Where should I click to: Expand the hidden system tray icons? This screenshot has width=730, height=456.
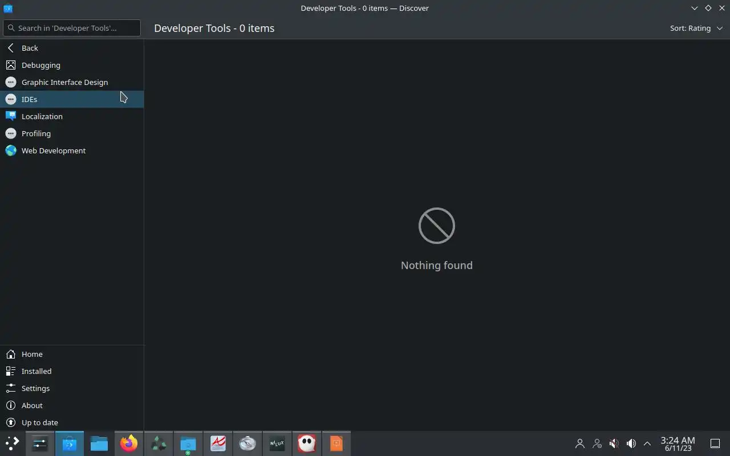[x=647, y=443]
